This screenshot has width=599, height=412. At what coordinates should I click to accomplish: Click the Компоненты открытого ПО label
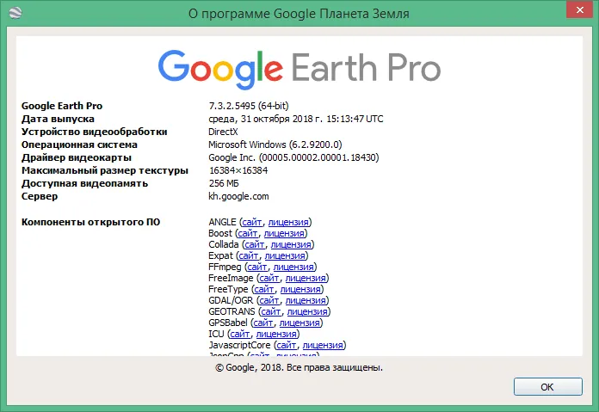(90, 222)
